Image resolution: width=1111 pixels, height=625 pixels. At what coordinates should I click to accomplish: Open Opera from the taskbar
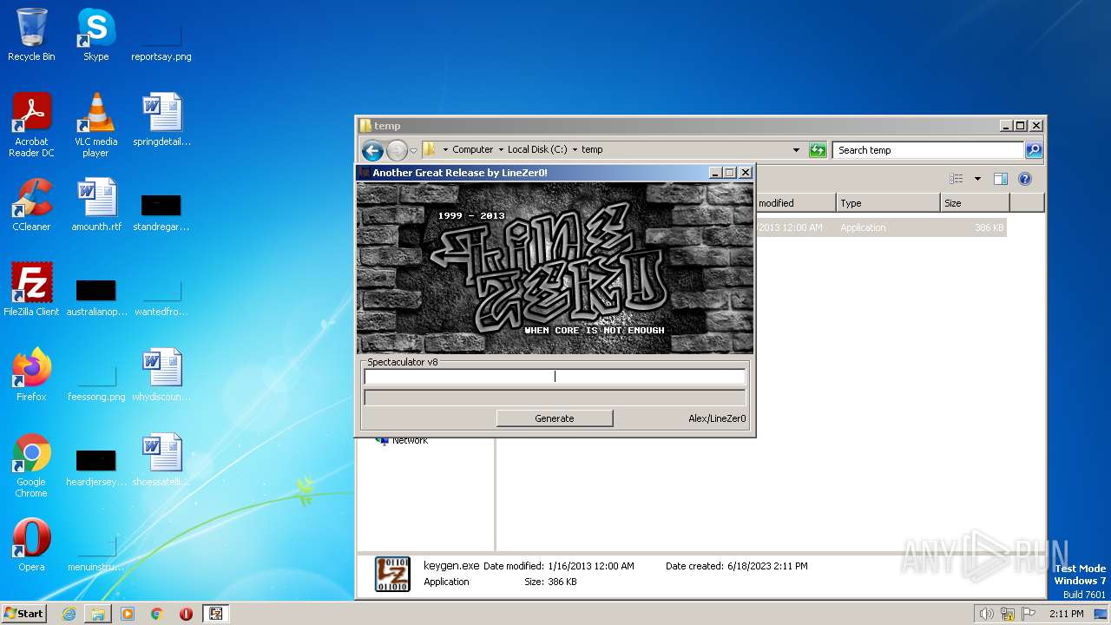tap(186, 614)
